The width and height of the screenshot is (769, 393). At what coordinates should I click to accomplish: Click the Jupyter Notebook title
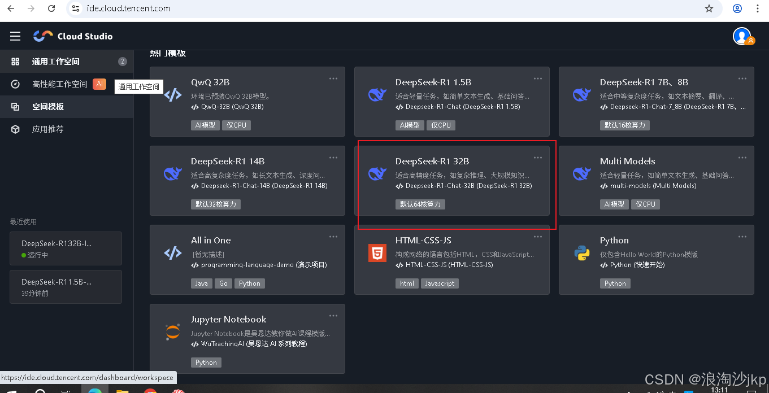pyautogui.click(x=229, y=319)
